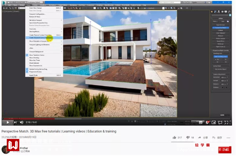The image size is (236, 156).
Task: Play the video with the play button
Action: (x=8, y=122)
